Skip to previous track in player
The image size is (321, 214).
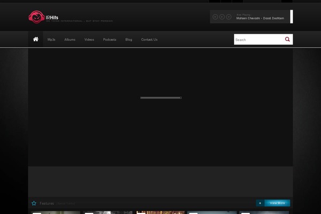(x=215, y=17)
